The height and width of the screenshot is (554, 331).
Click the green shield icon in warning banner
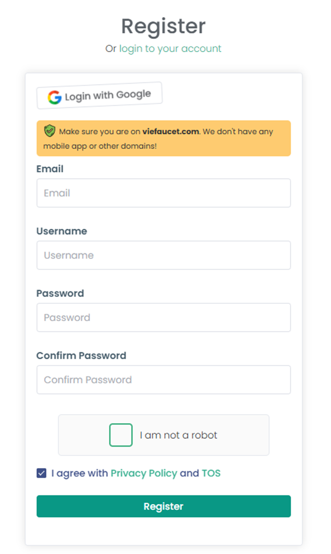tap(50, 131)
